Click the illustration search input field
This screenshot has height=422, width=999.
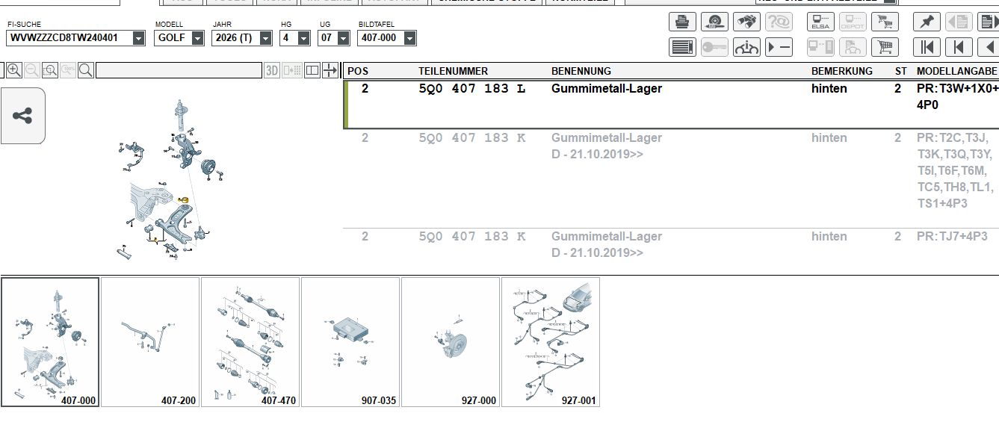[179, 71]
